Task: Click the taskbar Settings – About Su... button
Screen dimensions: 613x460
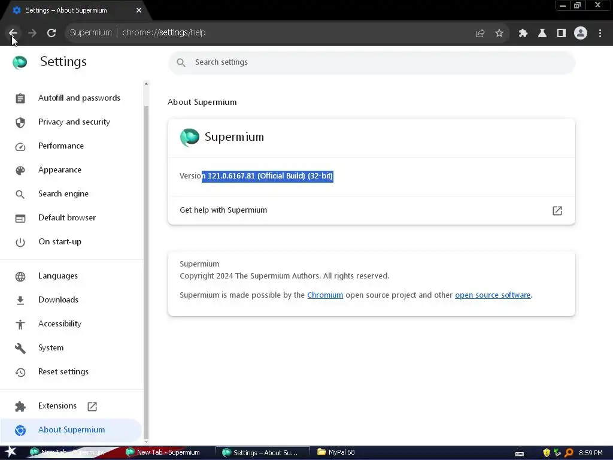Action: click(263, 453)
